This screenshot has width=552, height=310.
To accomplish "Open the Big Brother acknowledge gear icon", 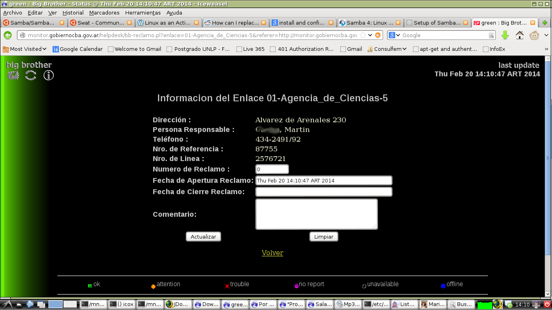I will (x=13, y=75).
